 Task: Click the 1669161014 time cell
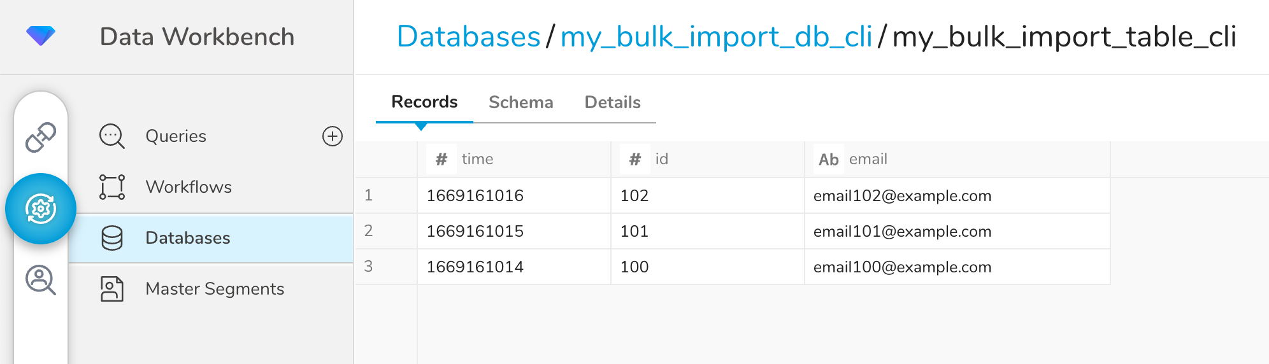click(x=475, y=267)
